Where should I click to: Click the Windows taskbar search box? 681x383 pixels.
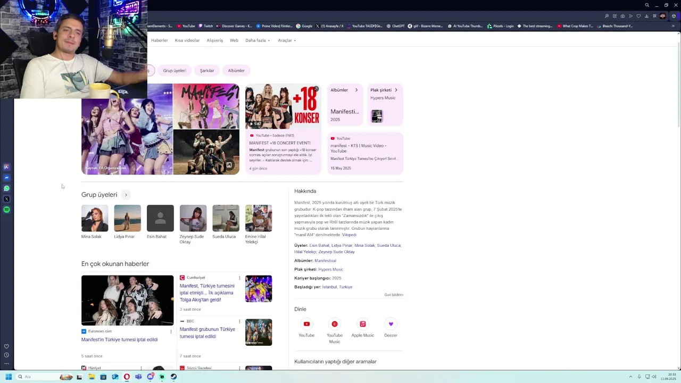(44, 377)
